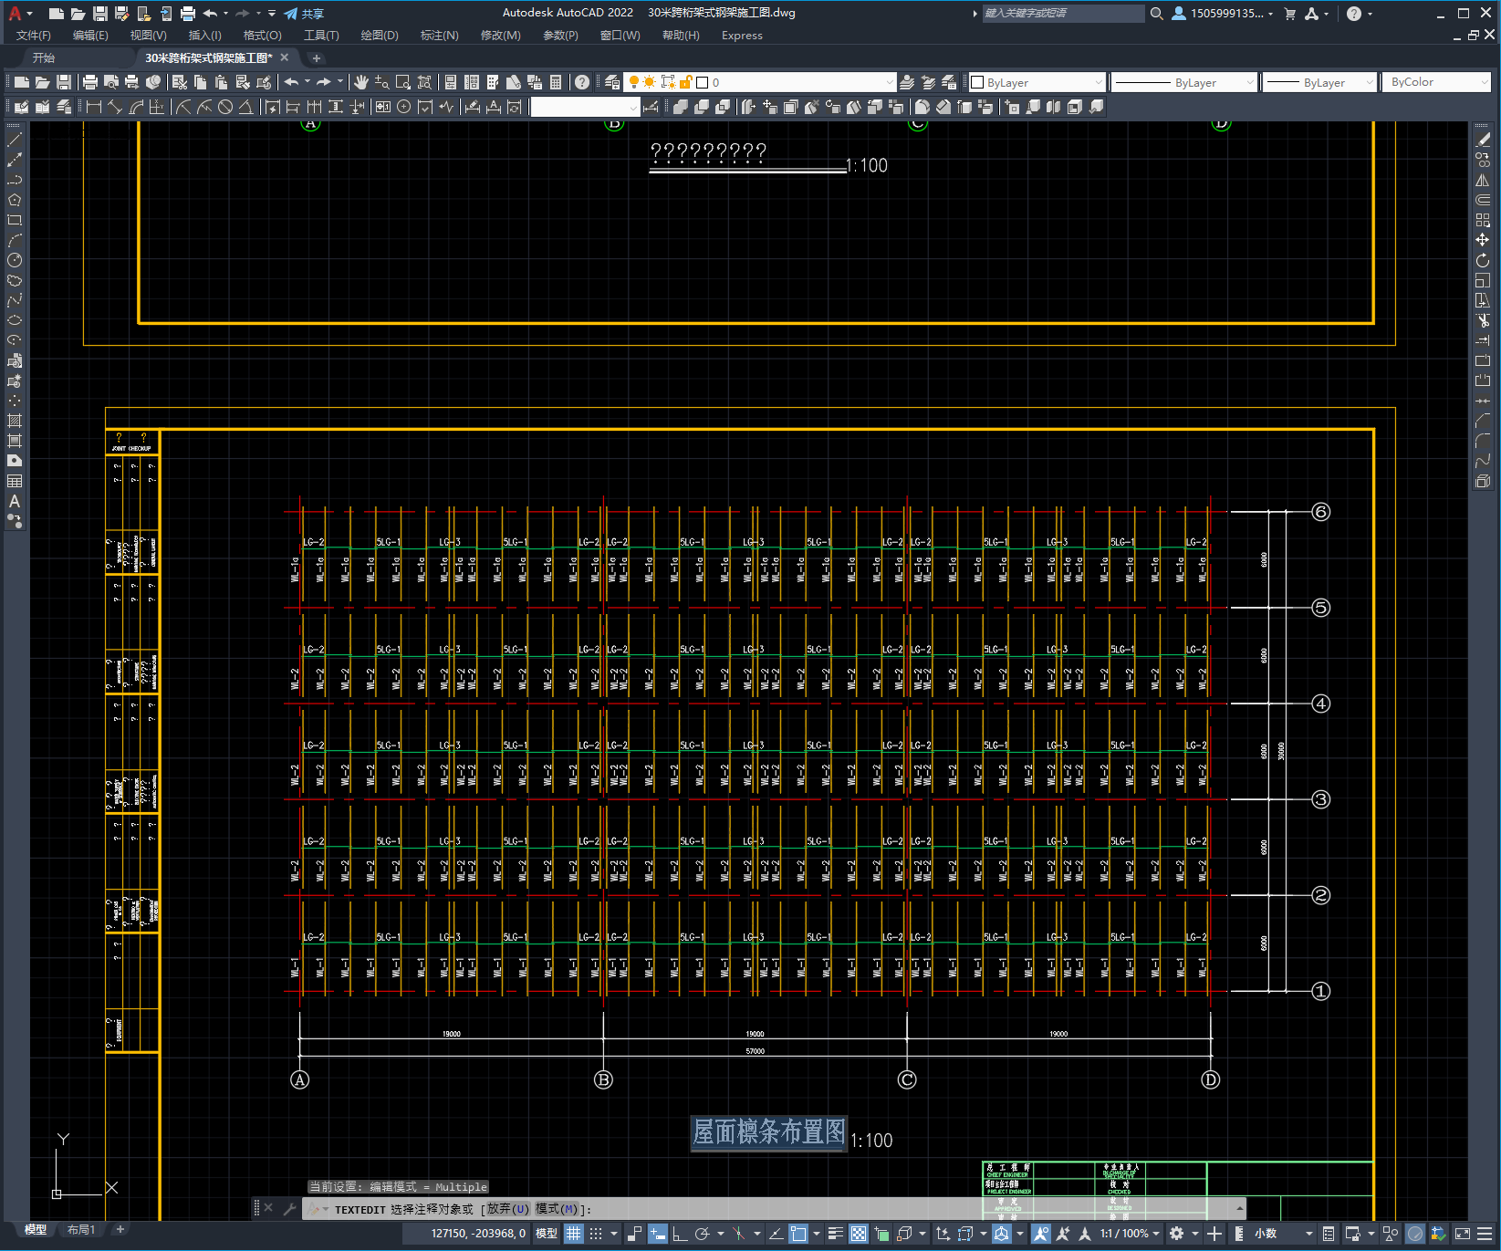Click the Linear dimension tool icon
The height and width of the screenshot is (1251, 1501).
click(94, 107)
